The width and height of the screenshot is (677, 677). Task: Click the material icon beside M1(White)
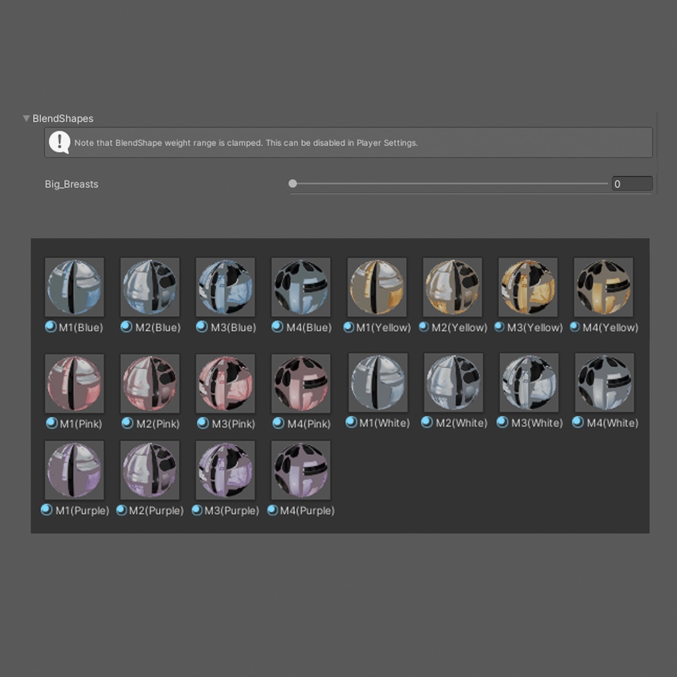pos(351,422)
